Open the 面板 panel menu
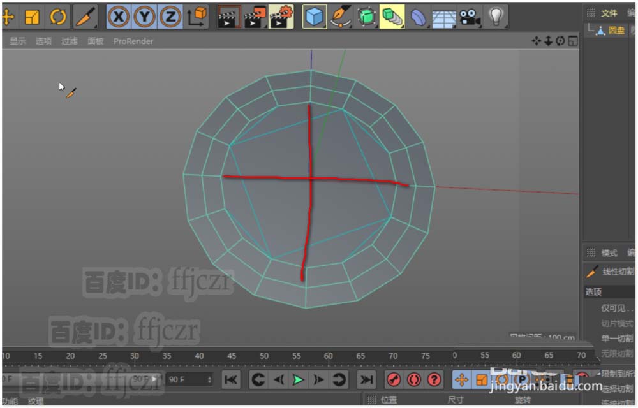The height and width of the screenshot is (408, 638). [95, 41]
